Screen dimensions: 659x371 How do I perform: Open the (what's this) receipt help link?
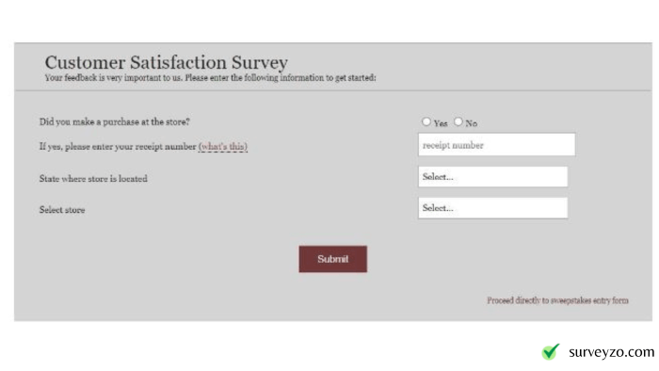223,147
